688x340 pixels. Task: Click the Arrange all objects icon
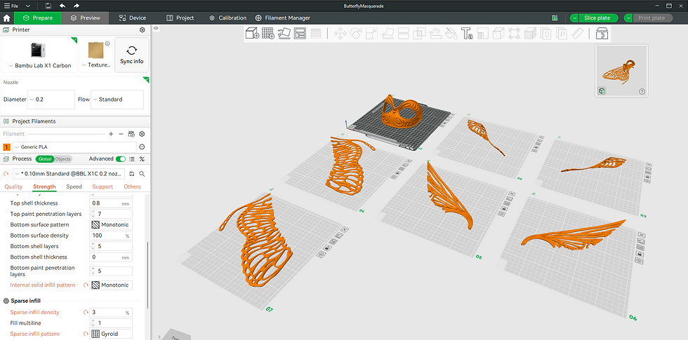(300, 34)
